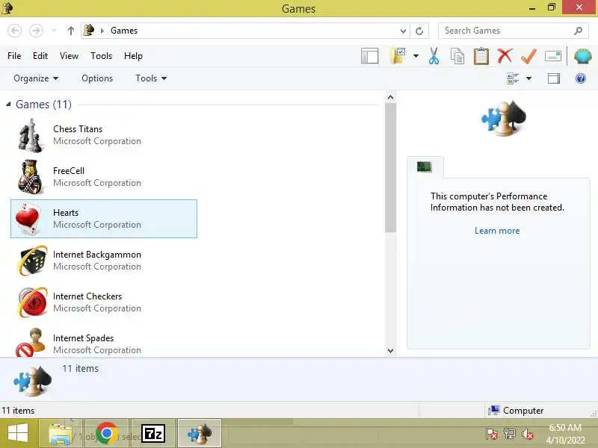Click the Copy documents icon
The image size is (598, 448).
pyautogui.click(x=457, y=56)
